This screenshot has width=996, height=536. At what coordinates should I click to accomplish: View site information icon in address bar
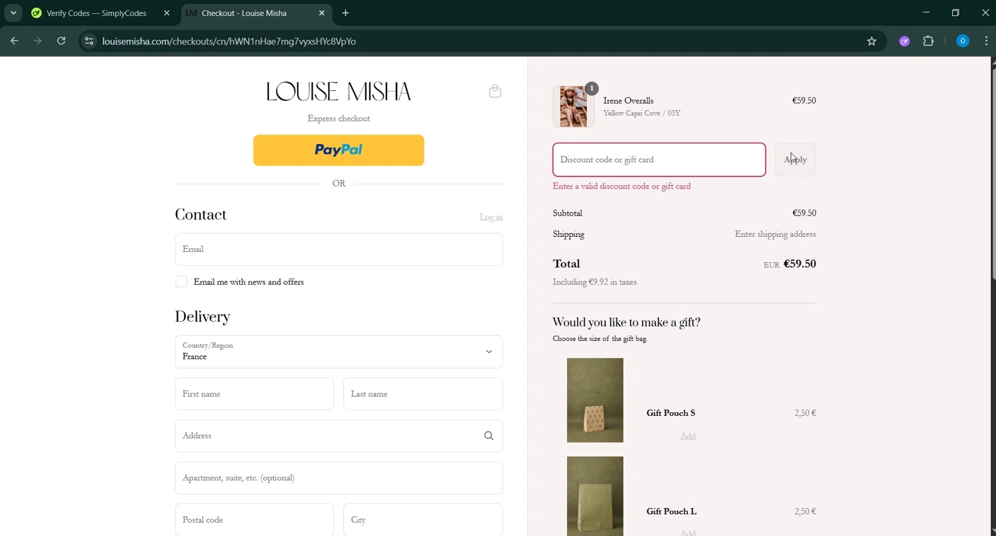click(x=89, y=41)
